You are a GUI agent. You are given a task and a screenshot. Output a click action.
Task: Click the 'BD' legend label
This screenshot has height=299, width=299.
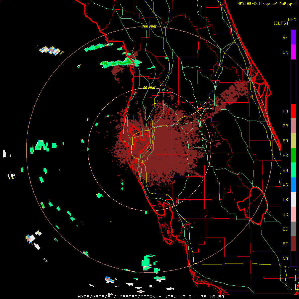pyautogui.click(x=285, y=141)
